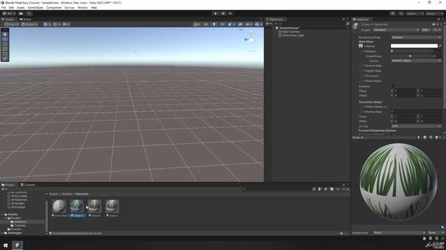The width and height of the screenshot is (446, 250).
Task: Open the Global/Local dropdown
Action: 29,24
